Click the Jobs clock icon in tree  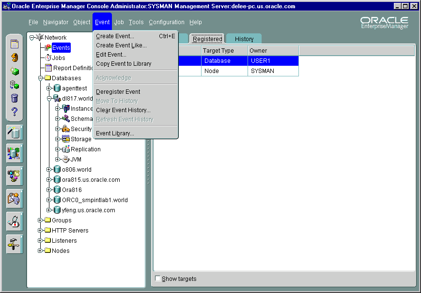[x=48, y=58]
